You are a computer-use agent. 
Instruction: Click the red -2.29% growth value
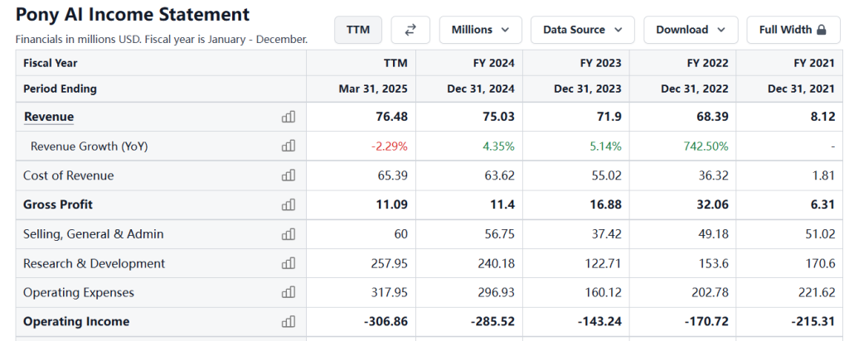[390, 146]
